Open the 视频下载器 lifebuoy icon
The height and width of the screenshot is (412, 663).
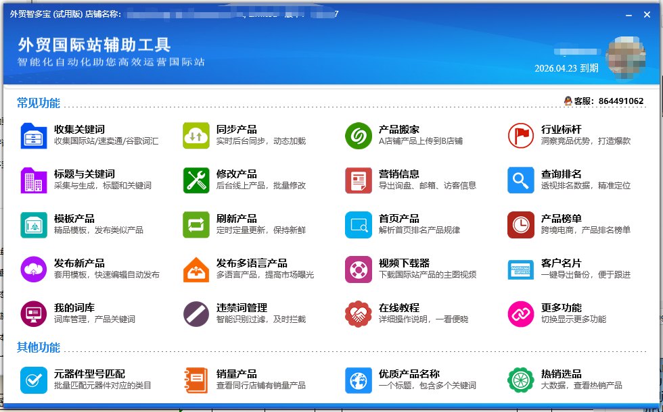click(x=359, y=269)
